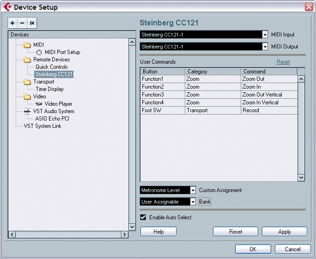Click the Transport folder icon
Image resolution: width=316 pixels, height=259 pixels.
point(27,82)
